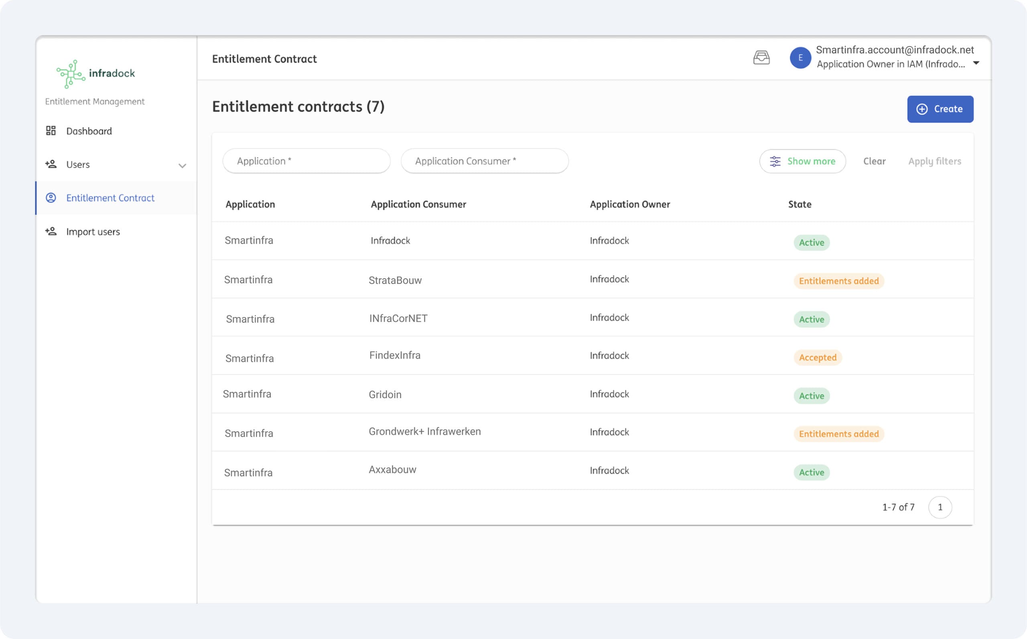Click Clear filters
The width and height of the screenshot is (1027, 639).
pyautogui.click(x=874, y=161)
